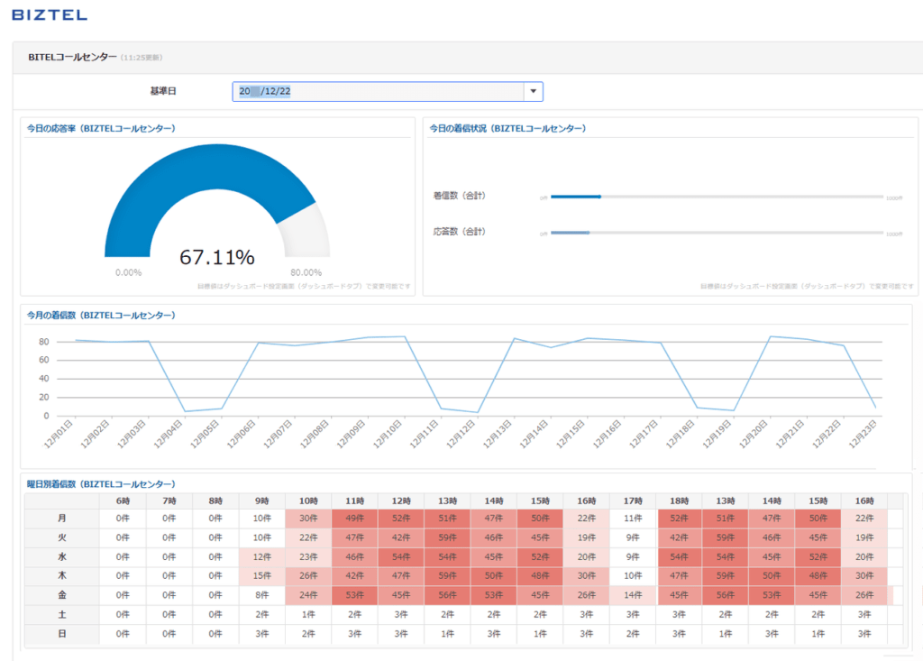Click the 今月の着信数 chart title

click(x=100, y=315)
